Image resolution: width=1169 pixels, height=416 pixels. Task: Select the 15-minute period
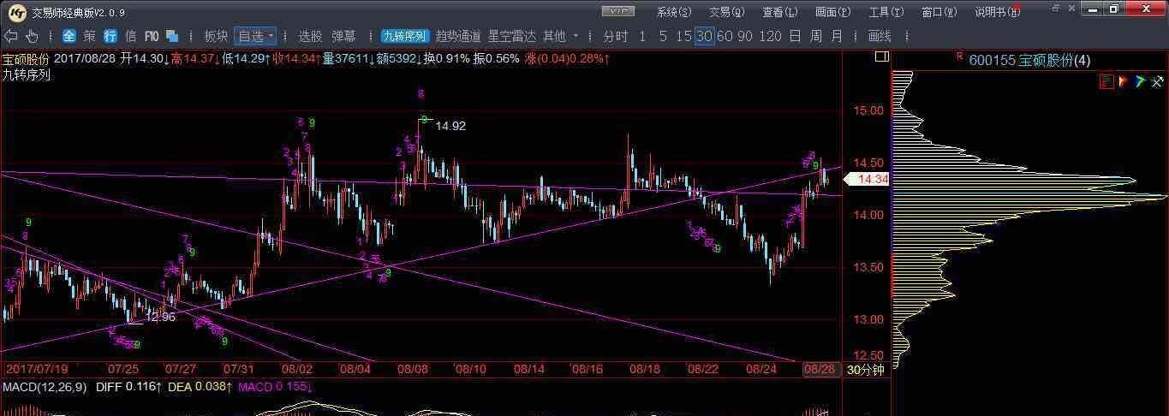pos(683,36)
